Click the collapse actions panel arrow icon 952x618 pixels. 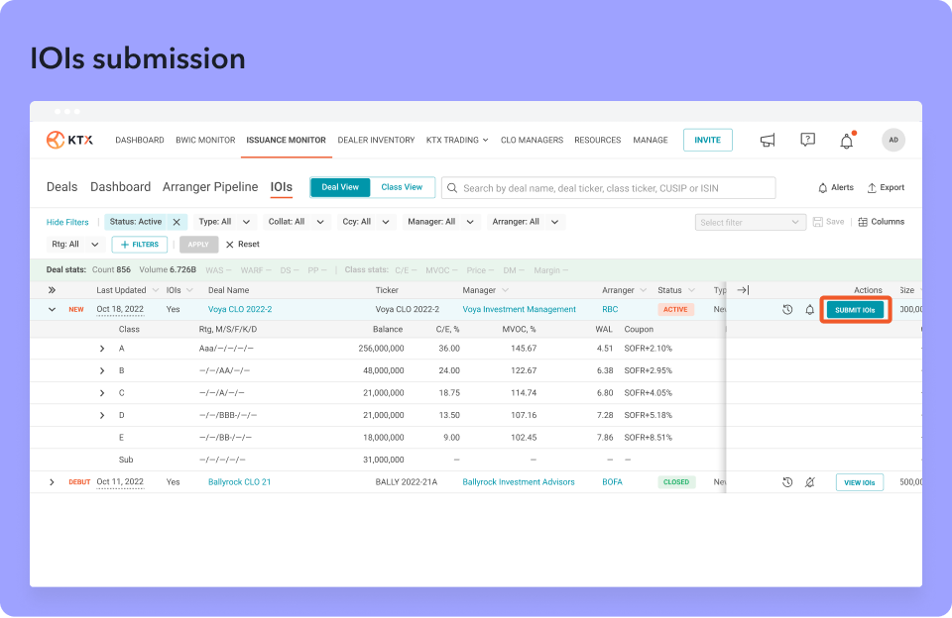click(743, 290)
